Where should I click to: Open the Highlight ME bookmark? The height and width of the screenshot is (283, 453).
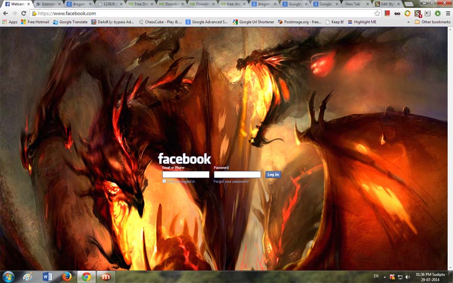[x=362, y=22]
